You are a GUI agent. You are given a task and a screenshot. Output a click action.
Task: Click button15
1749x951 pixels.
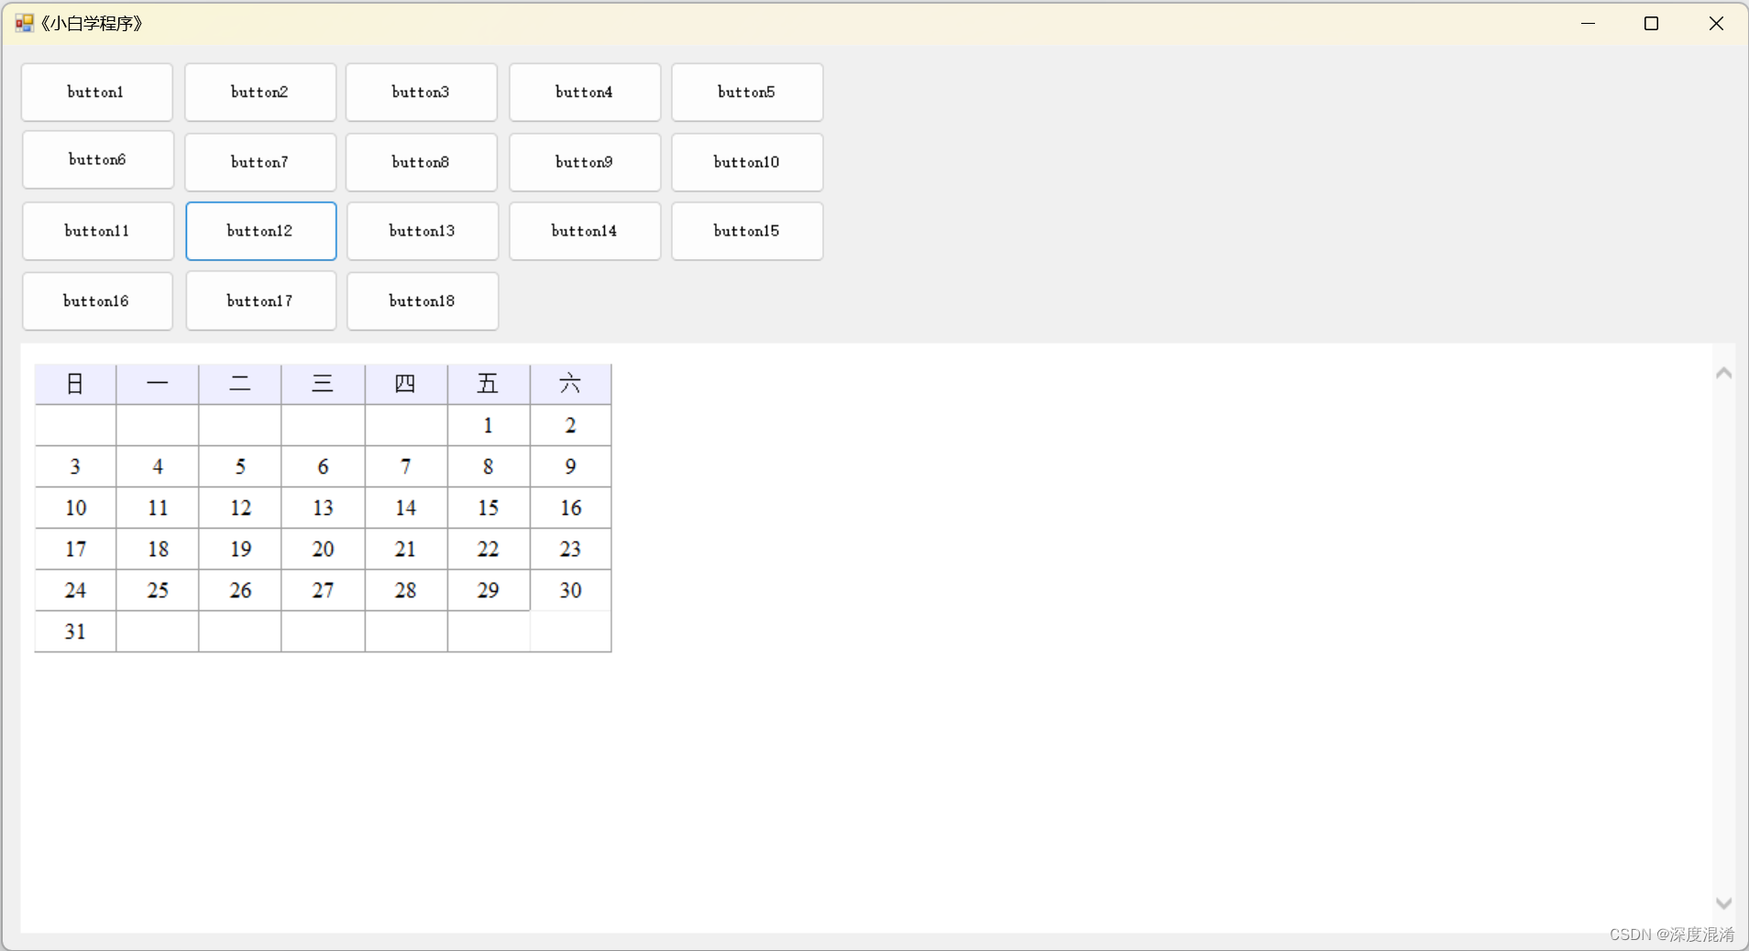pos(747,231)
